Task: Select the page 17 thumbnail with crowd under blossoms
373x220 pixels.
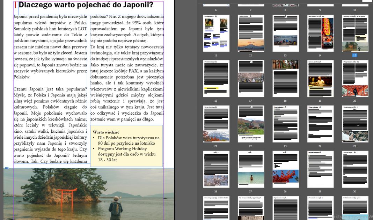Action: tap(251, 79)
